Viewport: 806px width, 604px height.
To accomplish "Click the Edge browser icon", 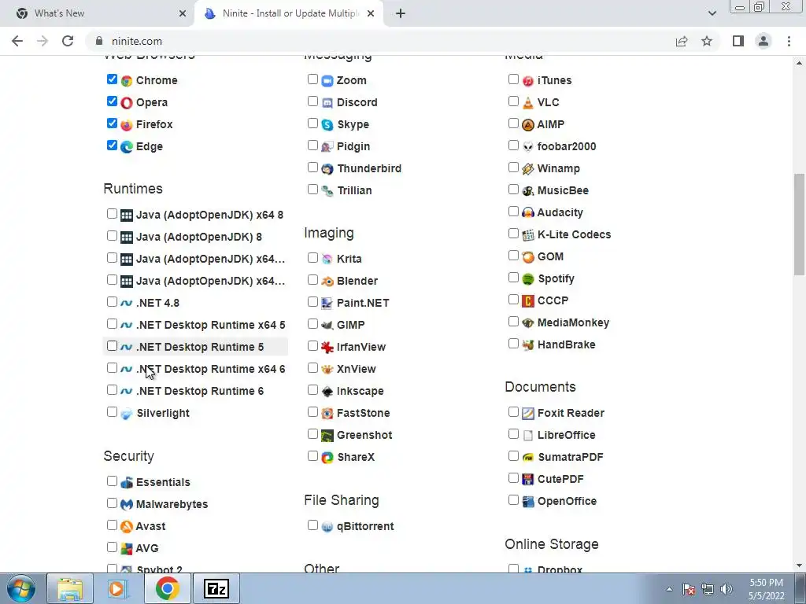I will [127, 147].
